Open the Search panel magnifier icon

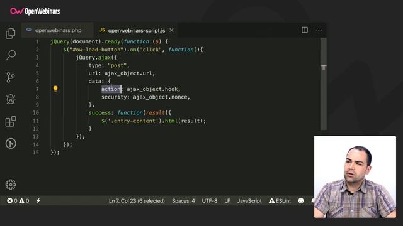pyautogui.click(x=11, y=55)
